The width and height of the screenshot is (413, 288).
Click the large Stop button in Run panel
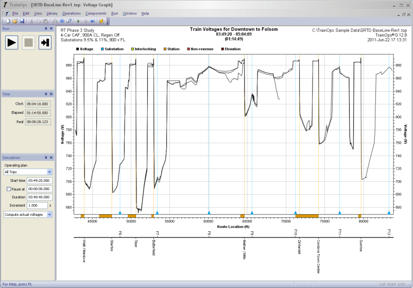[28, 42]
